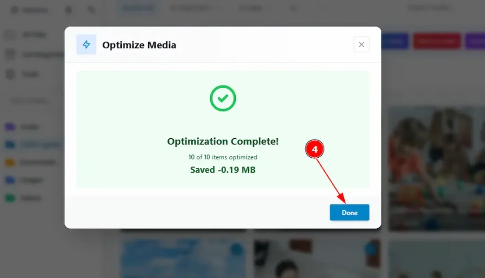The height and width of the screenshot is (278, 485).
Task: Dismiss the Optimize Media dialog with X
Action: pos(361,44)
